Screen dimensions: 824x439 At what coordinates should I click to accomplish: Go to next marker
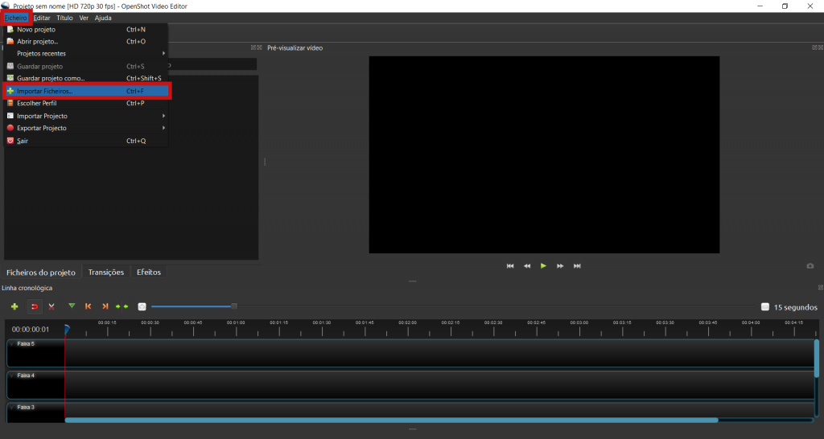click(105, 306)
